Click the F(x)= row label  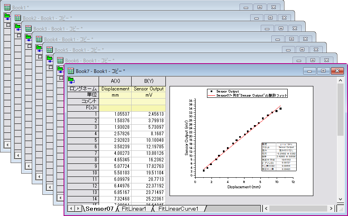coord(83,108)
